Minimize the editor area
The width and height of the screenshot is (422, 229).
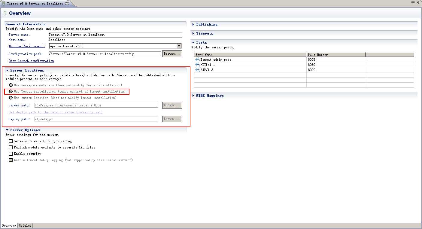414,2
